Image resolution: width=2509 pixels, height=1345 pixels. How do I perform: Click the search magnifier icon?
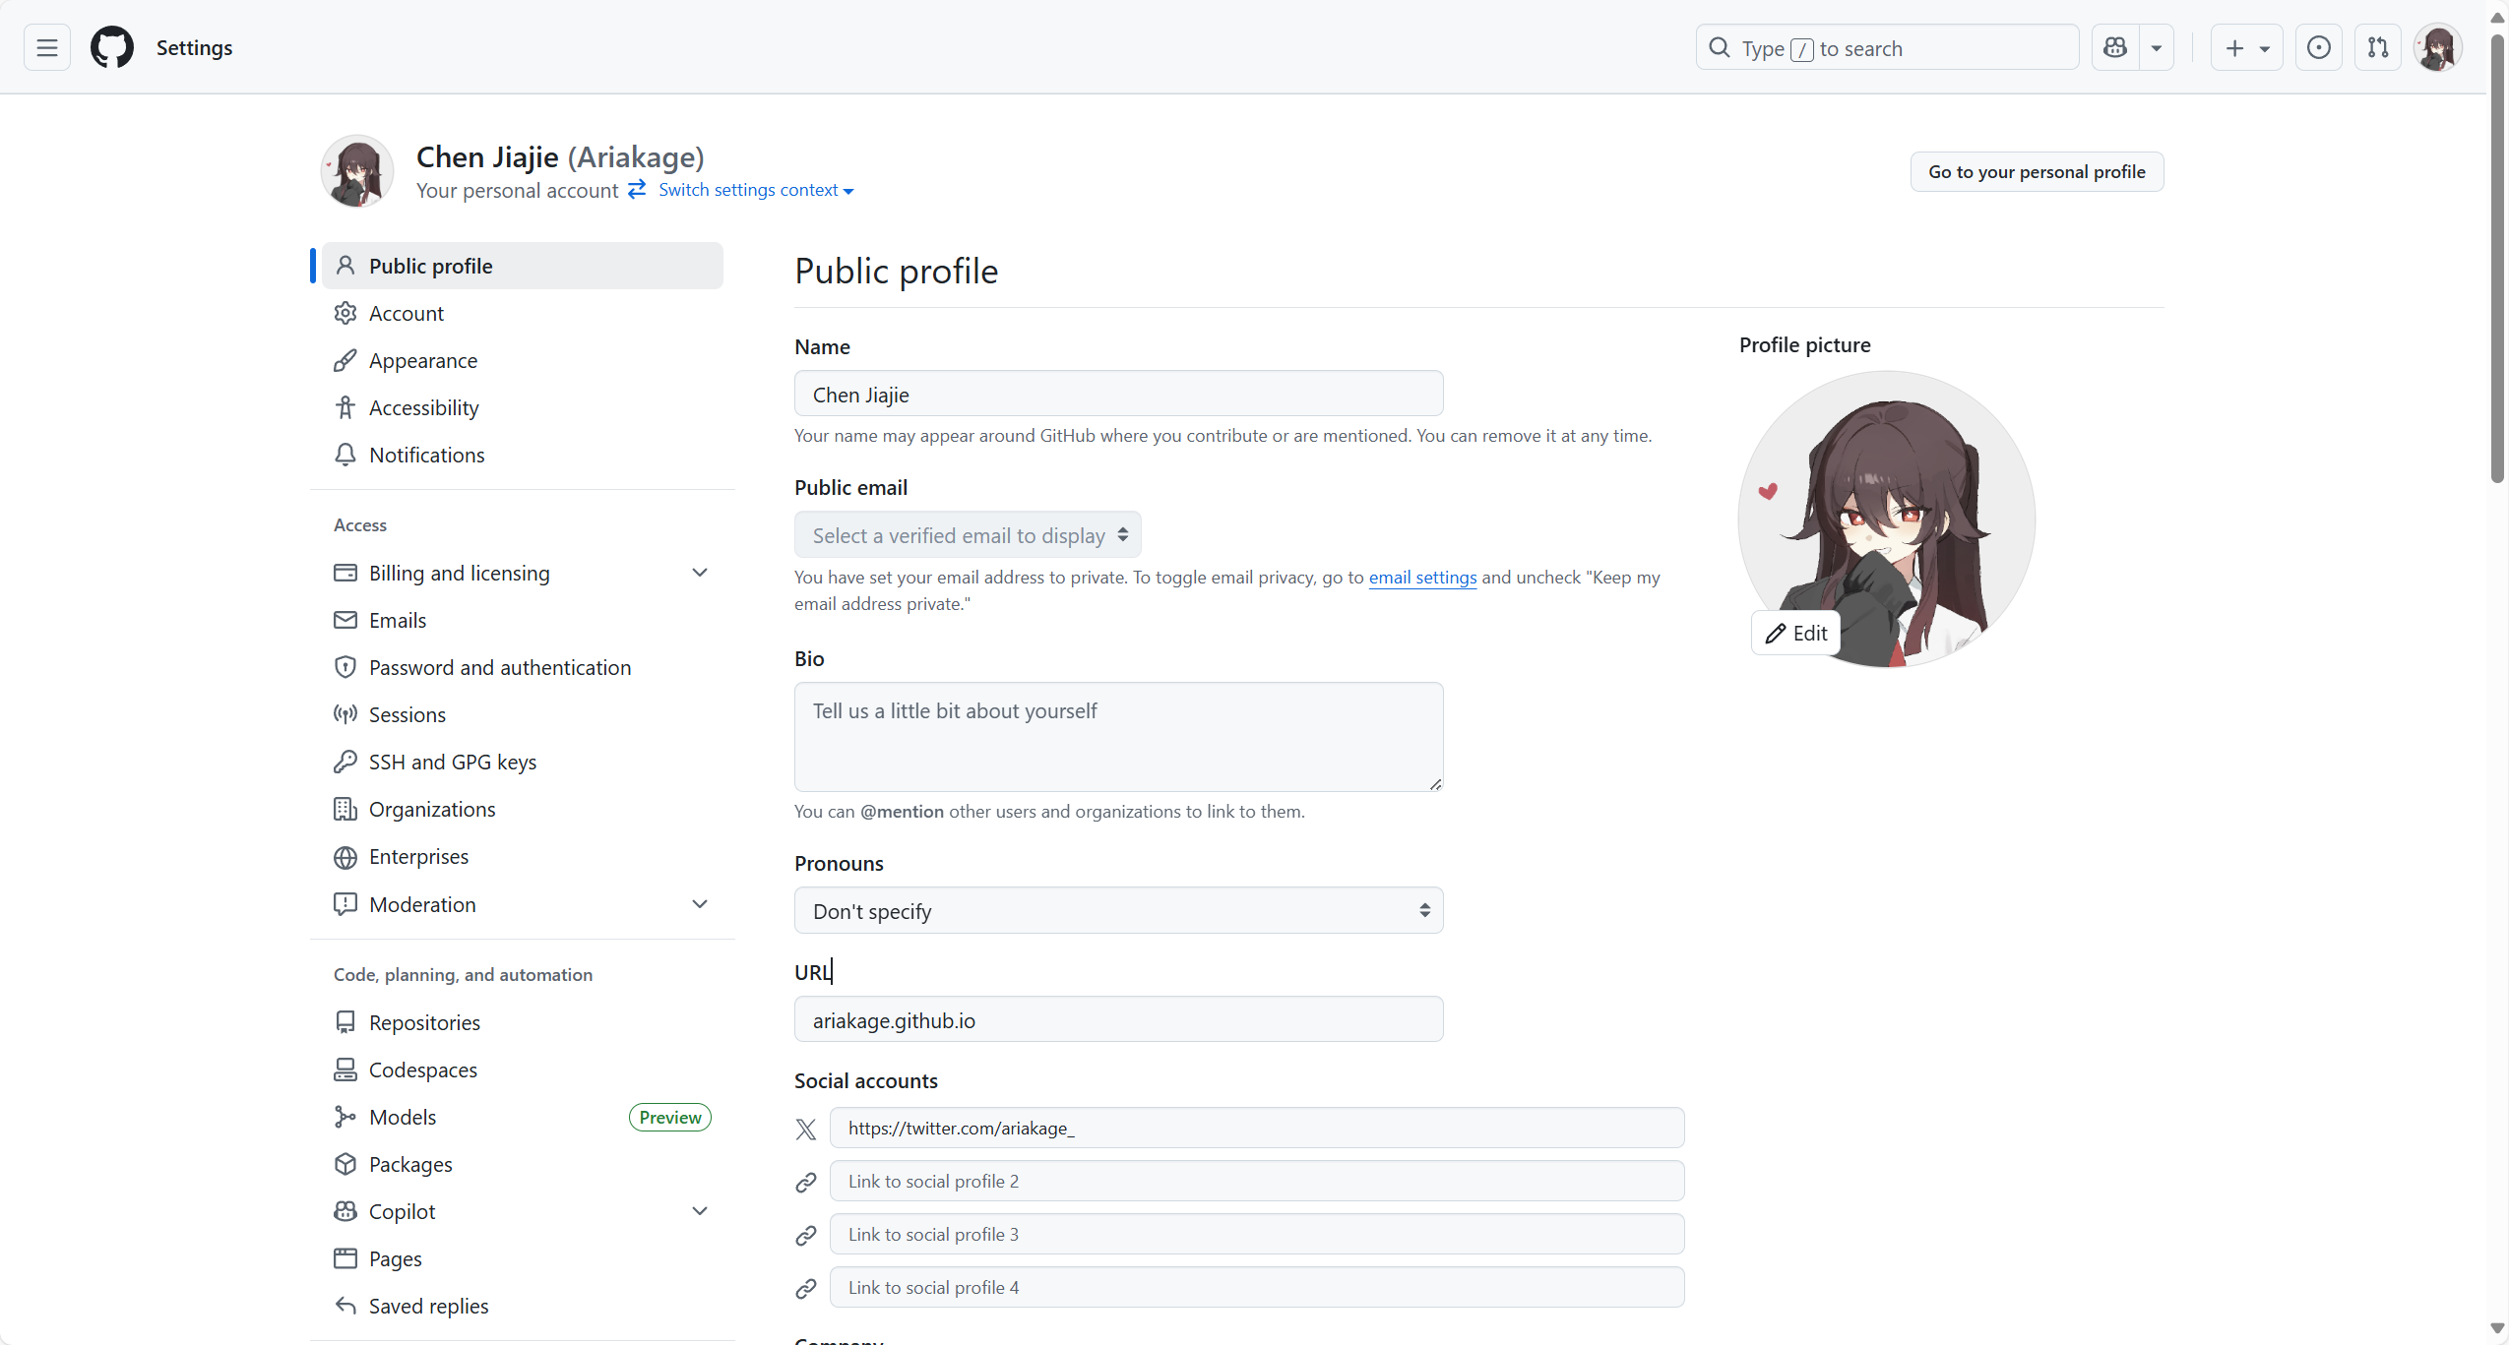(x=1720, y=47)
